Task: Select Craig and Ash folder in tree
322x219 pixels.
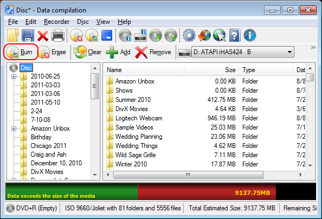Action: click(x=48, y=154)
